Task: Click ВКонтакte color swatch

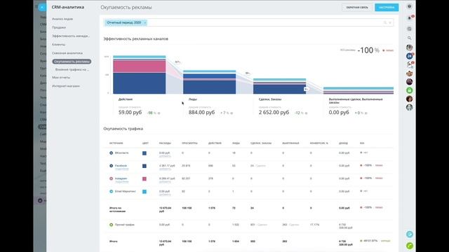Action: click(145, 153)
